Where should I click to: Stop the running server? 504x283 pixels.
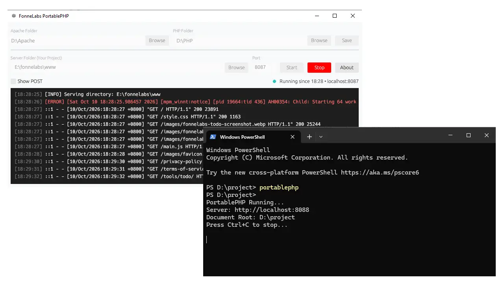(319, 68)
